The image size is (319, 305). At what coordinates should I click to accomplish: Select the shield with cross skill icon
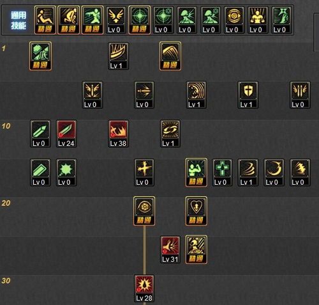point(248,95)
